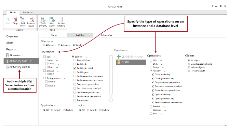Select the All objects radio button
229x128 pixels.
[189, 60]
